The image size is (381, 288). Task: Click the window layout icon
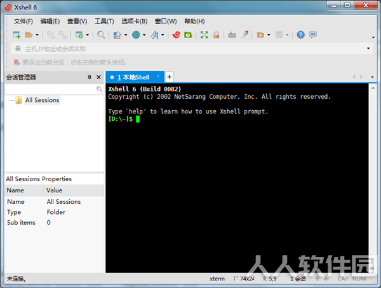pyautogui.click(x=279, y=35)
